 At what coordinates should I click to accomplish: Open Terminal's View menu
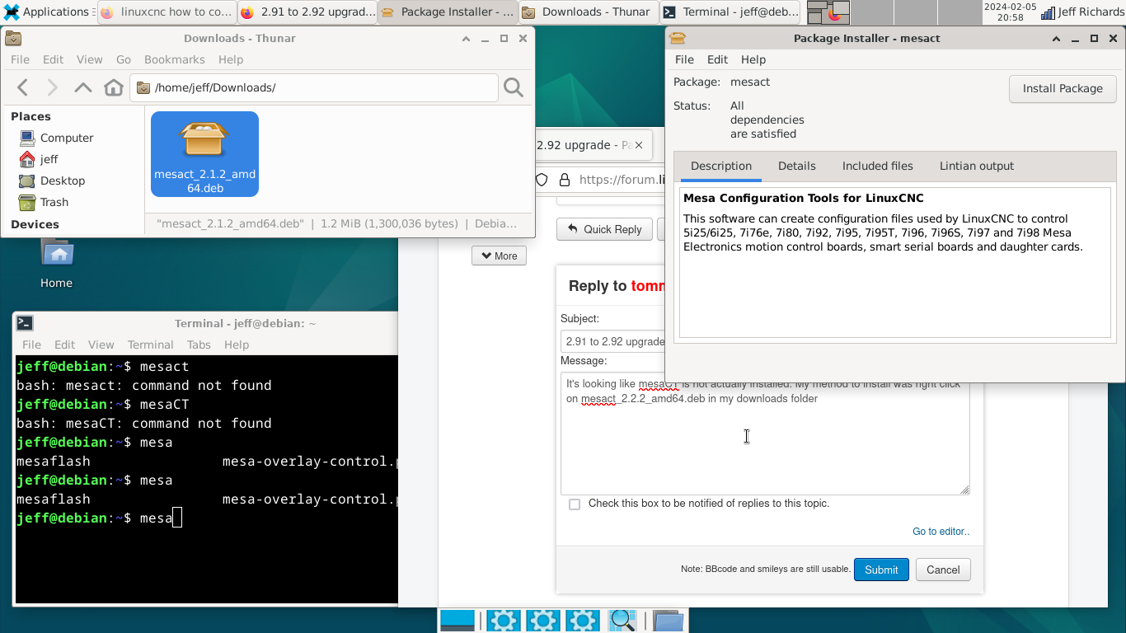point(101,345)
